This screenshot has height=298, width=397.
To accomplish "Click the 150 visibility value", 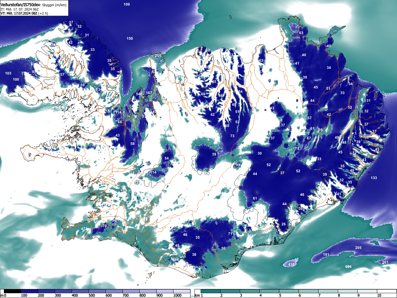I will click(130, 38).
